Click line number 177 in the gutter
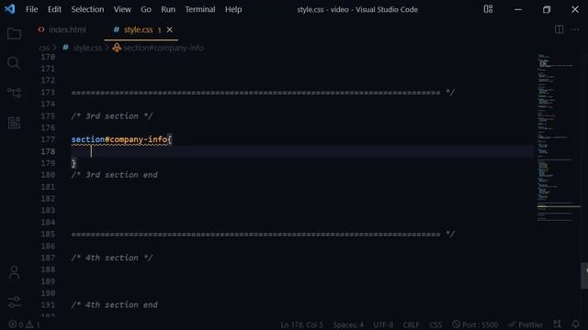588x330 pixels. click(48, 139)
